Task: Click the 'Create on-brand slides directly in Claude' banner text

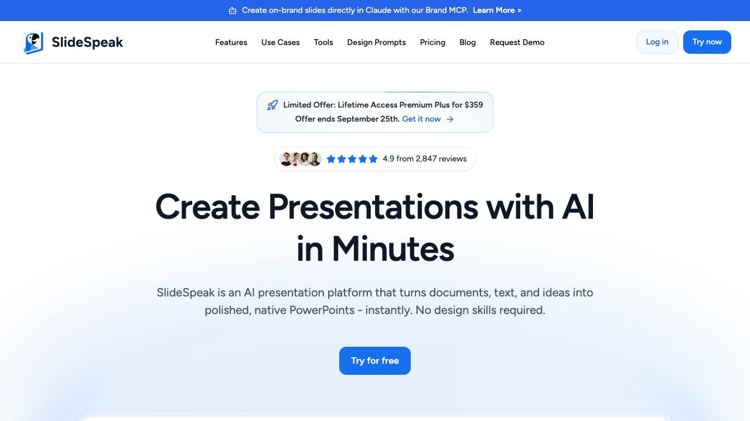Action: point(355,11)
